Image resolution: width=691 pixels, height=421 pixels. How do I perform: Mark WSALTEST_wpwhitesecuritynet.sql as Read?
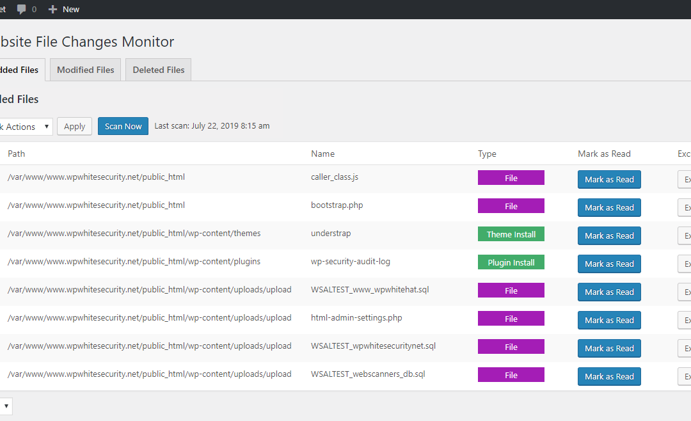609,348
